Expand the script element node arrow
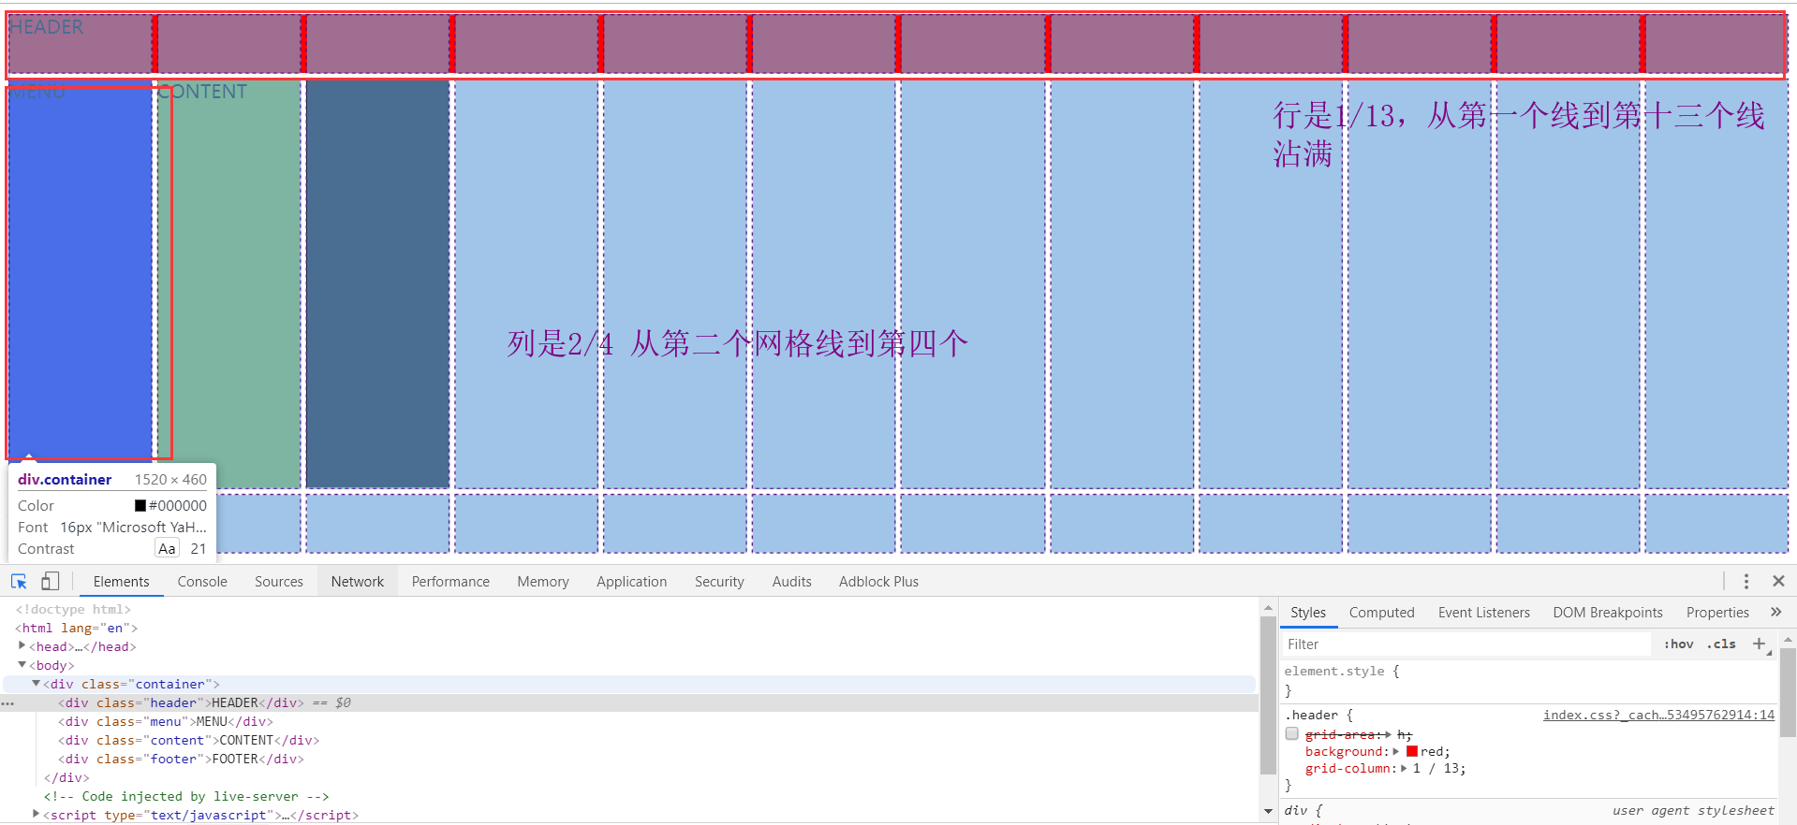This screenshot has width=1797, height=825. (36, 814)
